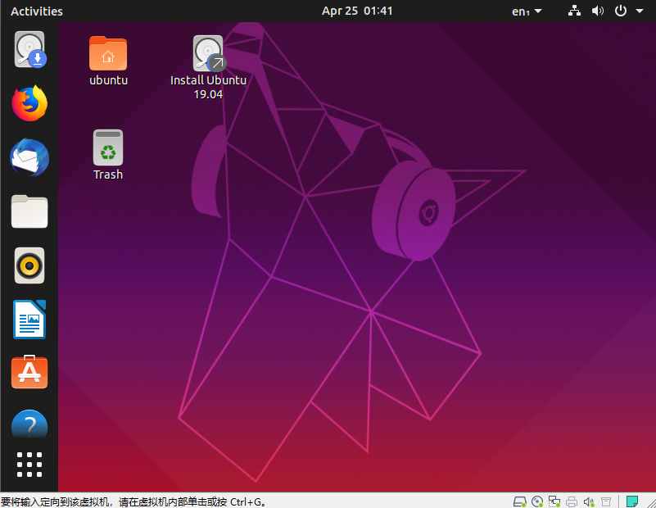Click the power icon in the top bar
656x508 pixels.
(621, 11)
